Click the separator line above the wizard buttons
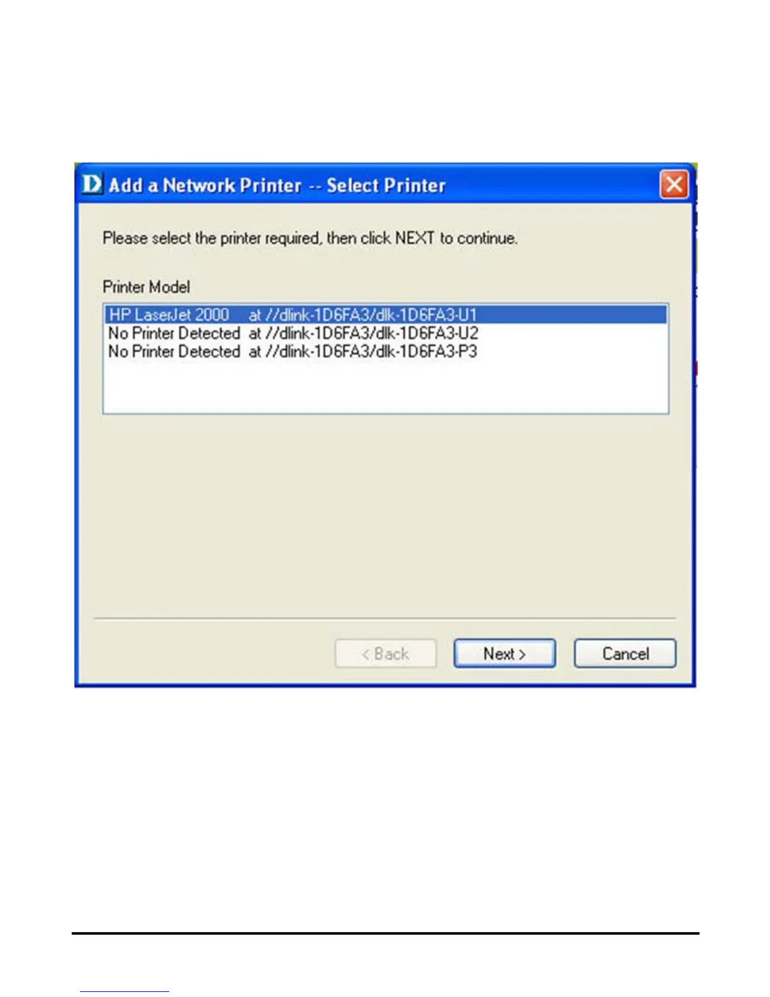770x997 pixels. click(385, 618)
